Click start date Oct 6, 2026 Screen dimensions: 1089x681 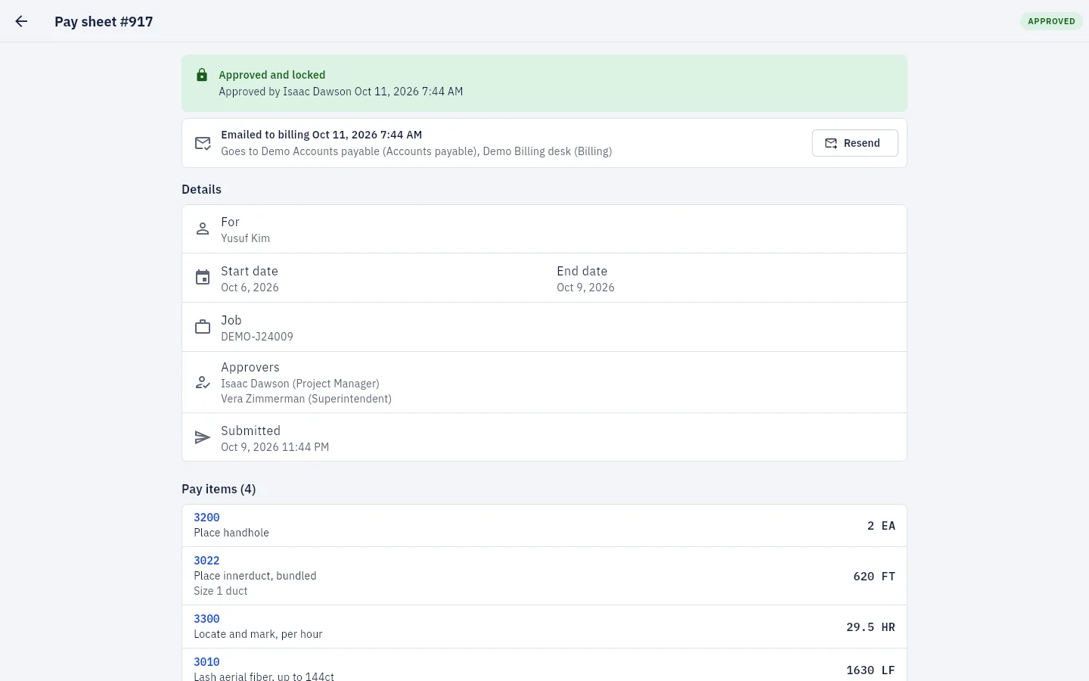coord(250,288)
